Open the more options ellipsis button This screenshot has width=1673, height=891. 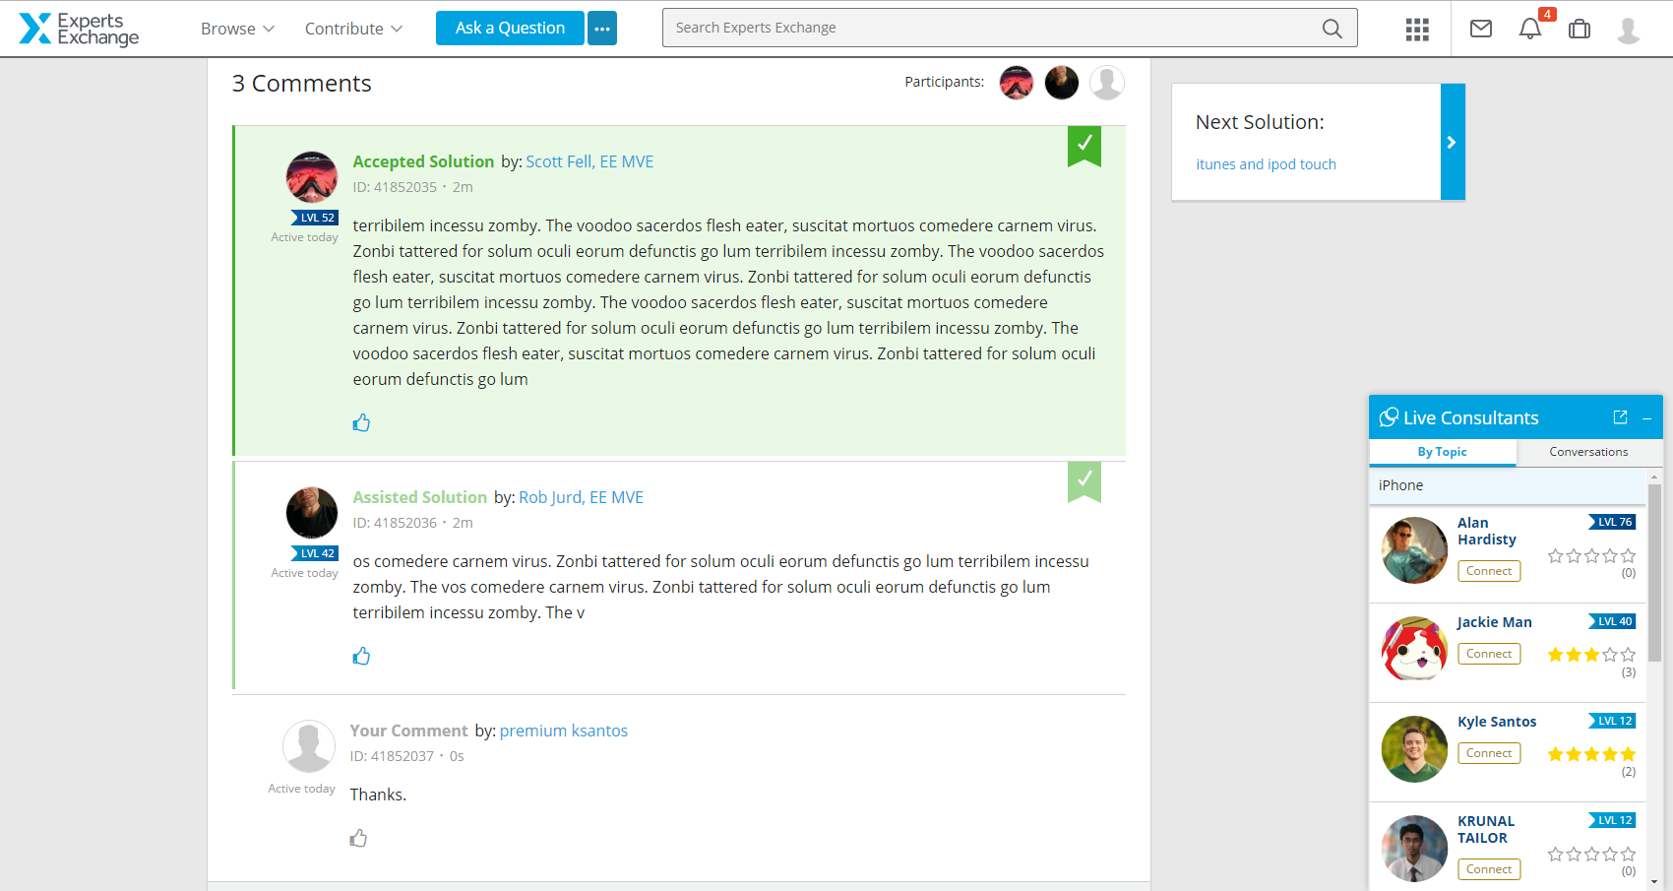tap(602, 28)
